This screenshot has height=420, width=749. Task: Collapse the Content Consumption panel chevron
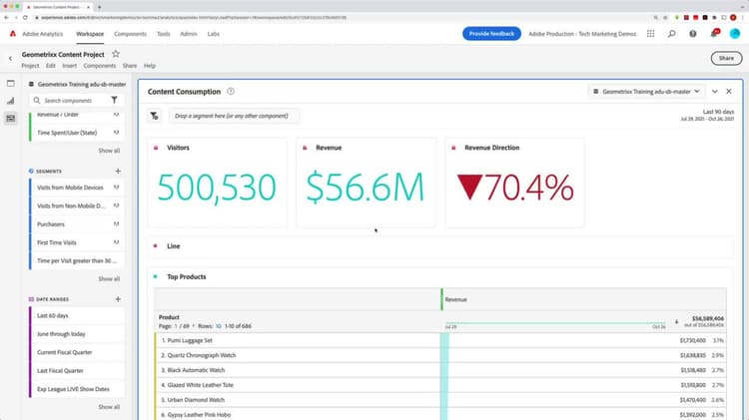click(715, 91)
